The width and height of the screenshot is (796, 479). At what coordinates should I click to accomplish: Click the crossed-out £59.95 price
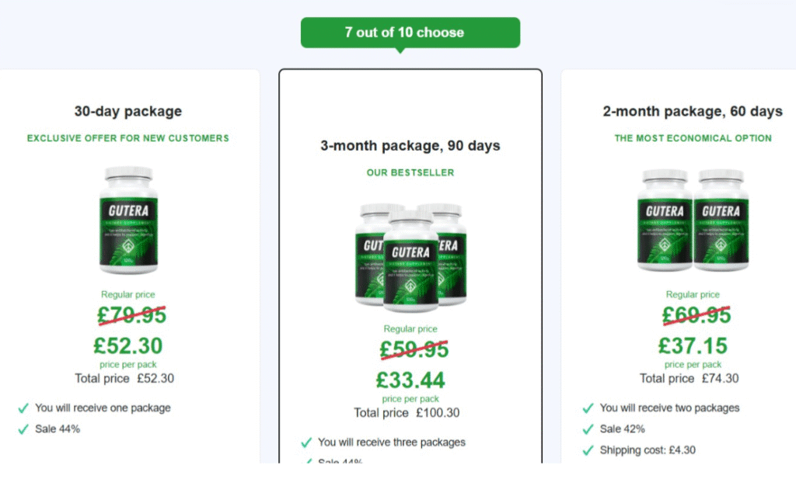coord(410,350)
